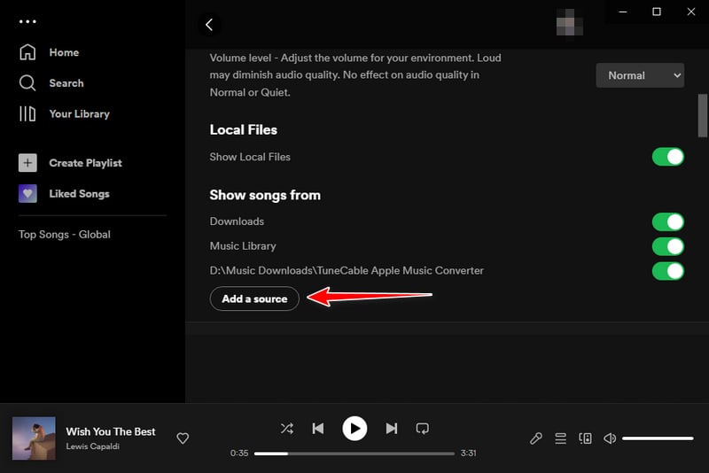Open the Normal volume level dropdown
Screen dimensions: 709x473
(640, 75)
